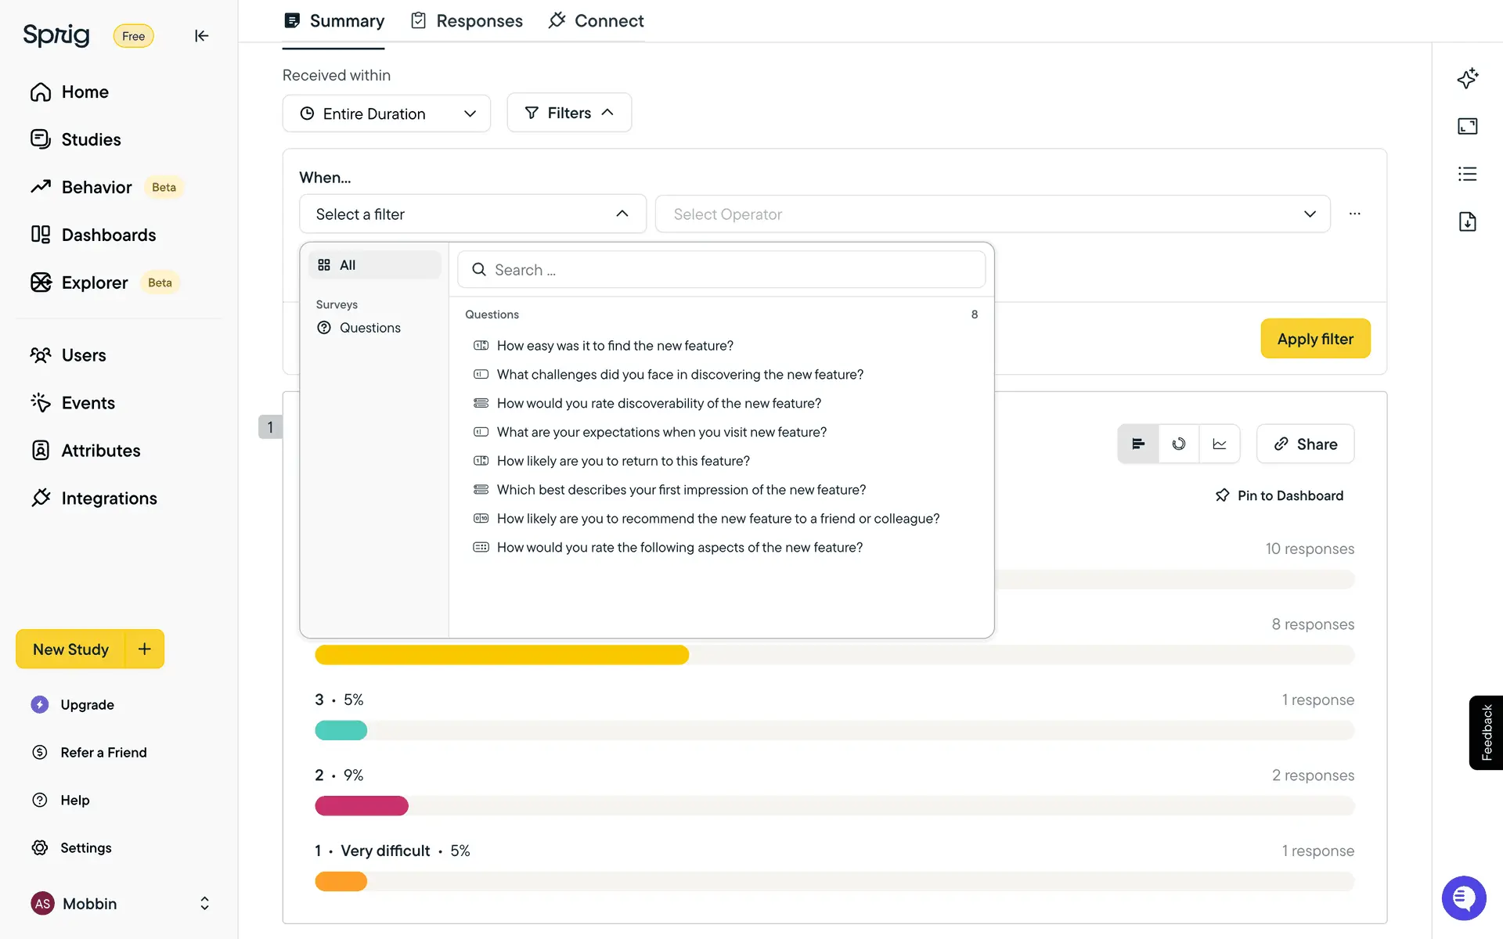Click the fullscreen expand icon
Viewport: 1503px width, 939px height.
(1468, 126)
